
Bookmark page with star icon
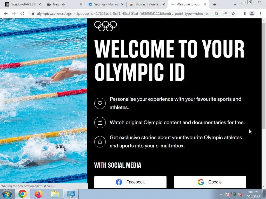[233, 13]
